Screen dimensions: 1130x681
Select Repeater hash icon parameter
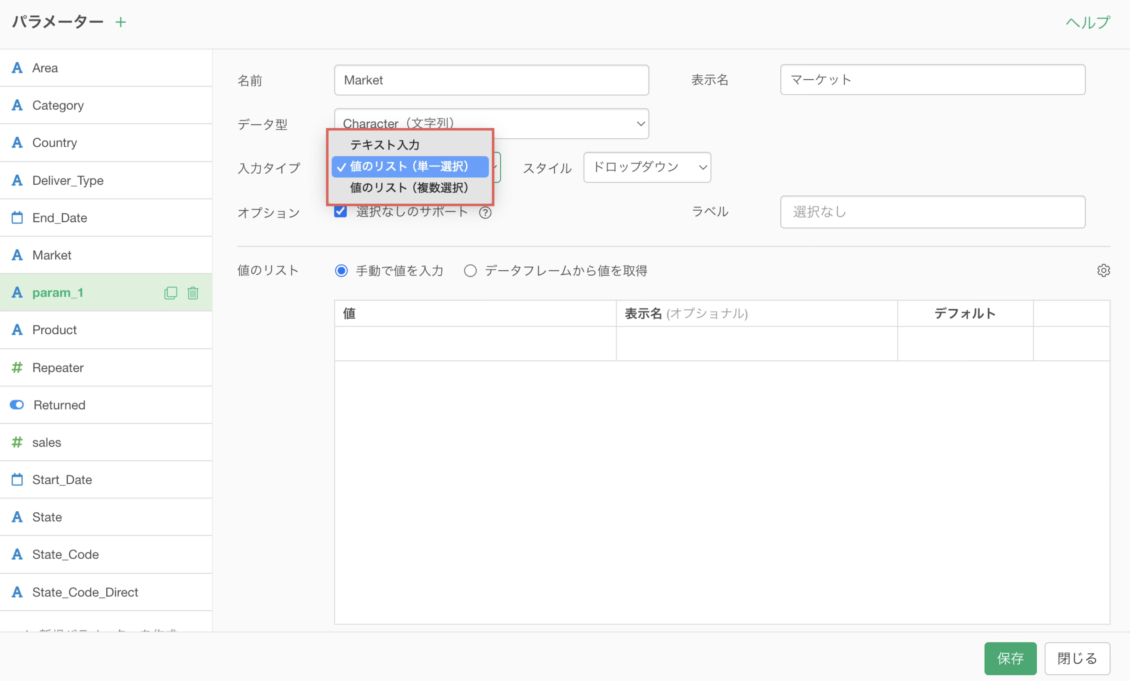click(17, 367)
